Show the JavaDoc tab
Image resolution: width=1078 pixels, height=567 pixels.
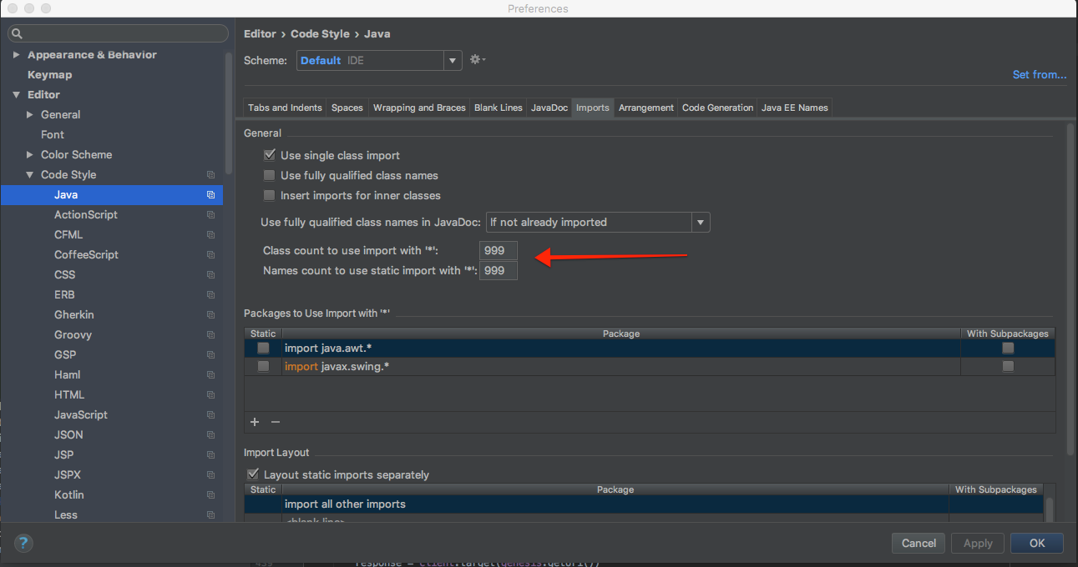(549, 108)
